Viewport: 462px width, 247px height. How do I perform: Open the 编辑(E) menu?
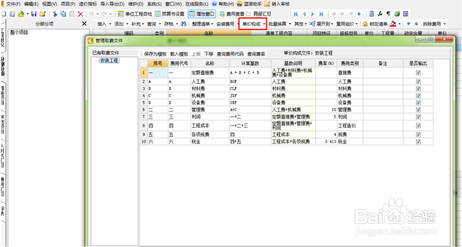coord(31,4)
